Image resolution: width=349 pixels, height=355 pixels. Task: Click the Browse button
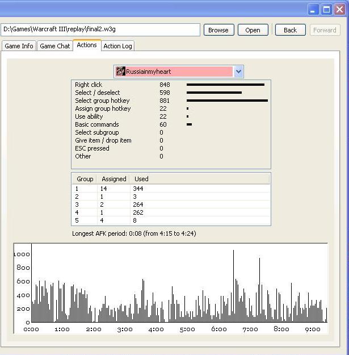(218, 30)
